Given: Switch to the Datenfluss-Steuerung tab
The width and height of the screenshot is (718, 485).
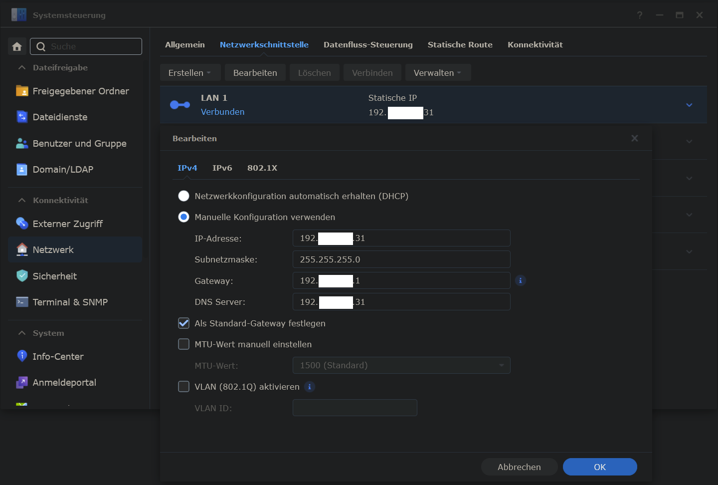Looking at the screenshot, I should tap(368, 44).
